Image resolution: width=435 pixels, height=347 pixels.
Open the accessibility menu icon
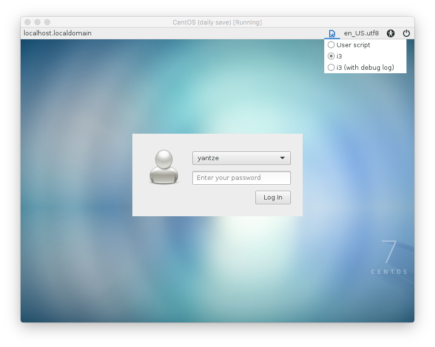coord(391,33)
